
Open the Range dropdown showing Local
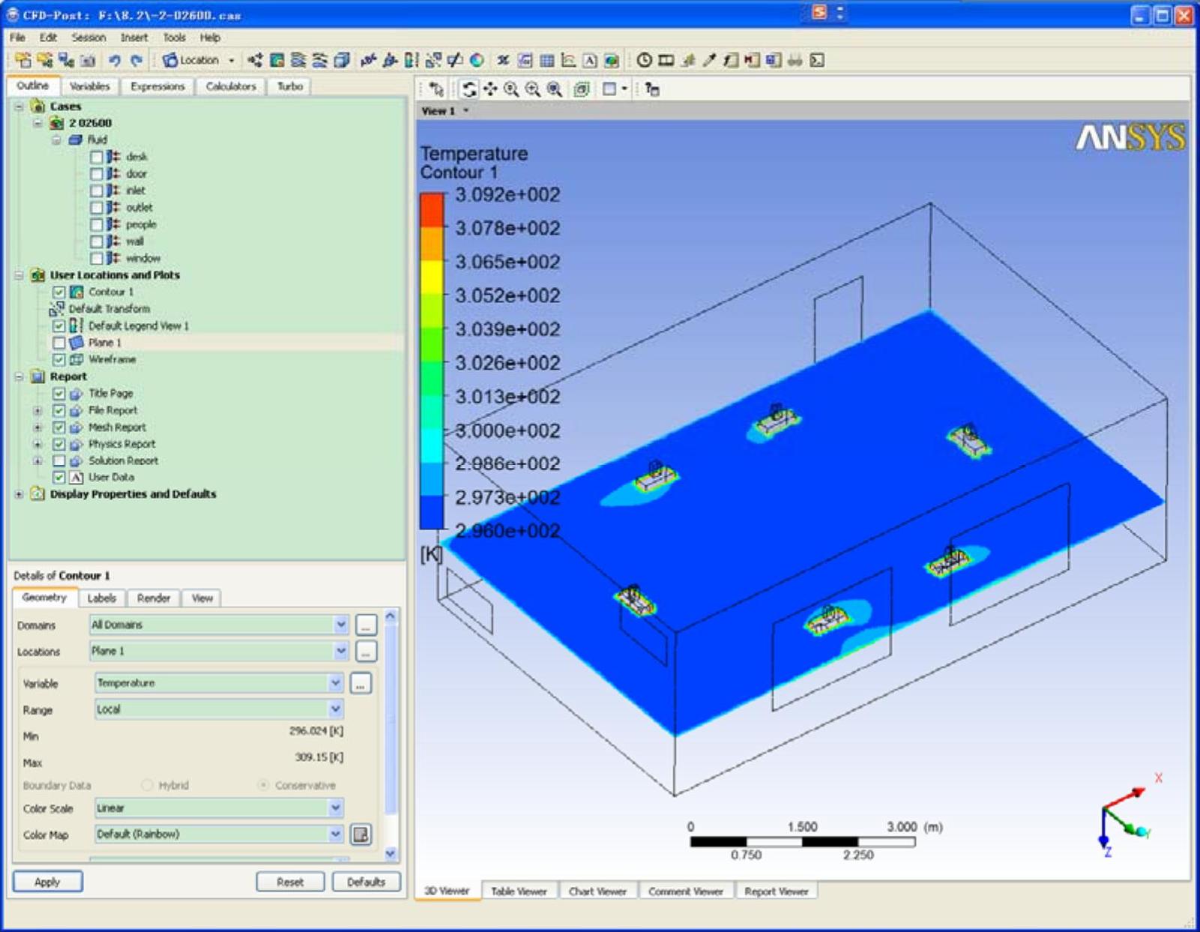(335, 709)
